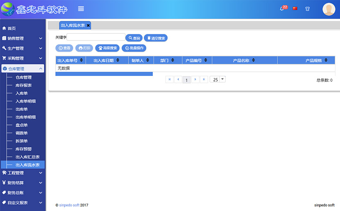Click the 无数据 empty table row

[195, 68]
